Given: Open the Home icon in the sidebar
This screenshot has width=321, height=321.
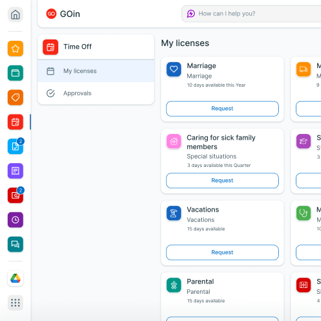Looking at the screenshot, I should [x=16, y=15].
